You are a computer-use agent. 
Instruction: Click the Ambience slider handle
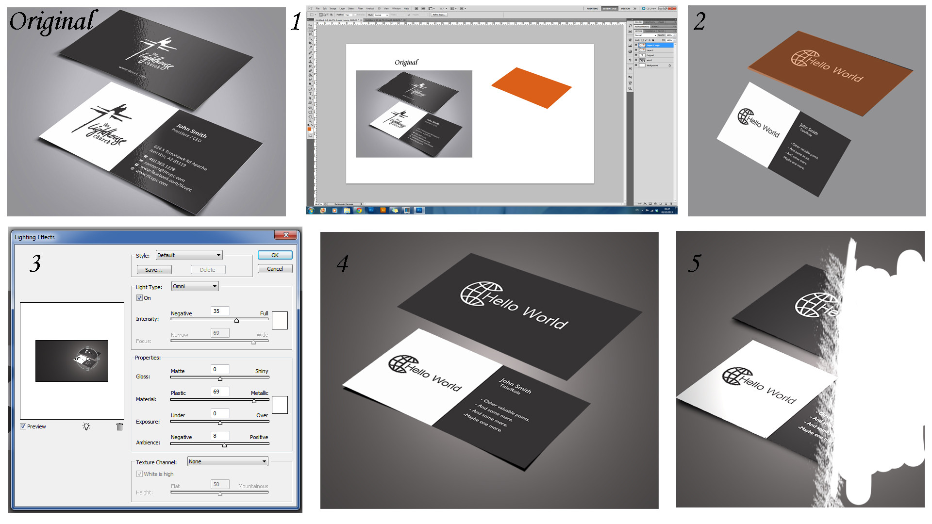pos(224,444)
